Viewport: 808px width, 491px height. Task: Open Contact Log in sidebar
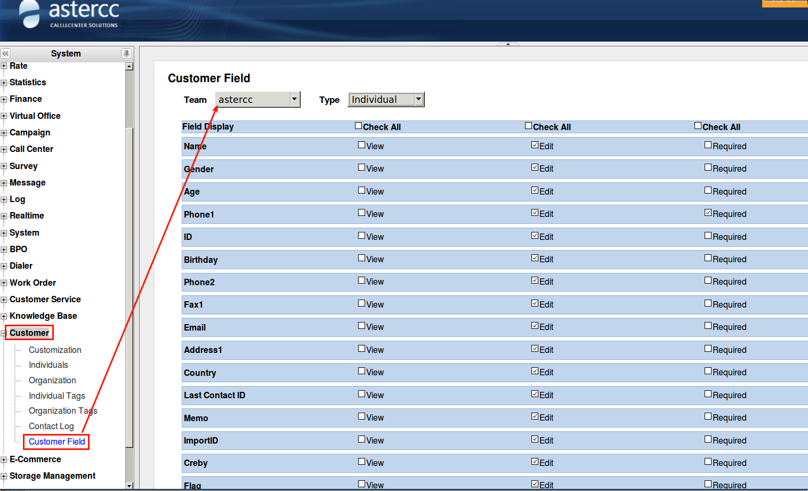pyautogui.click(x=51, y=426)
